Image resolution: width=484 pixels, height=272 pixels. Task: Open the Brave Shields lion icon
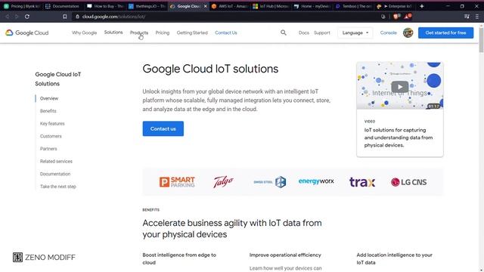(x=396, y=17)
